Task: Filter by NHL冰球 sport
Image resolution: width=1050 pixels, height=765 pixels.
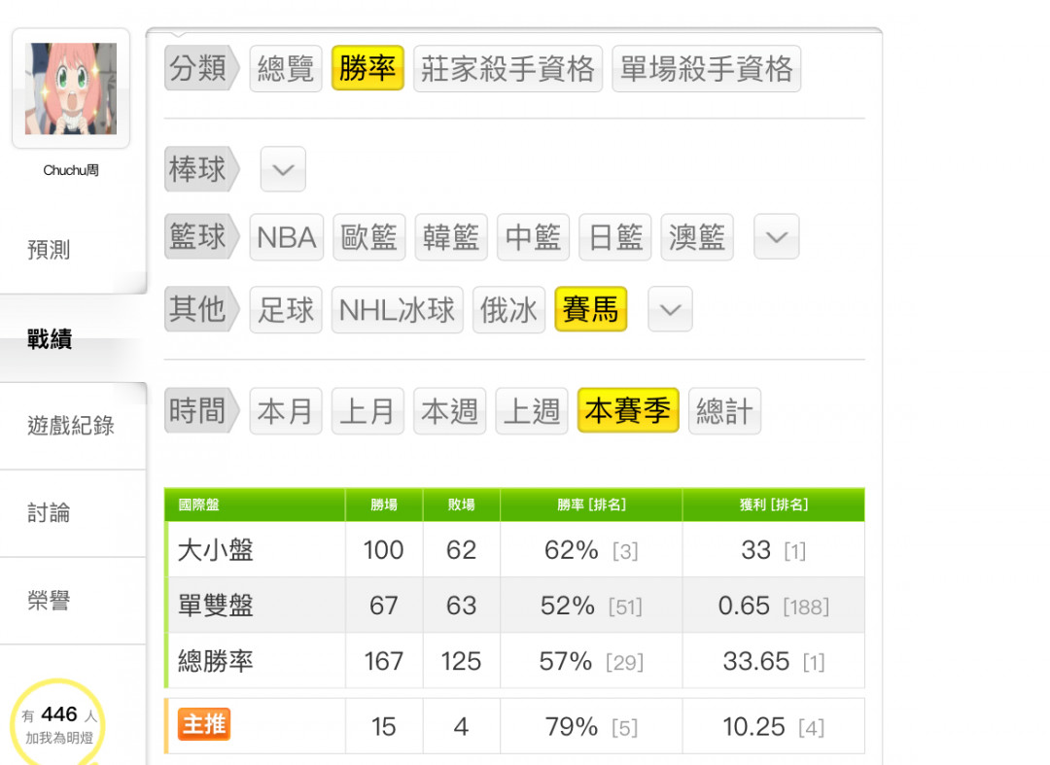Action: (x=397, y=310)
